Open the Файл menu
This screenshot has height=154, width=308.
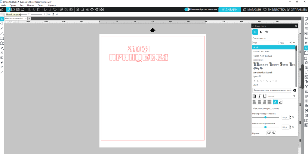tap(4, 5)
